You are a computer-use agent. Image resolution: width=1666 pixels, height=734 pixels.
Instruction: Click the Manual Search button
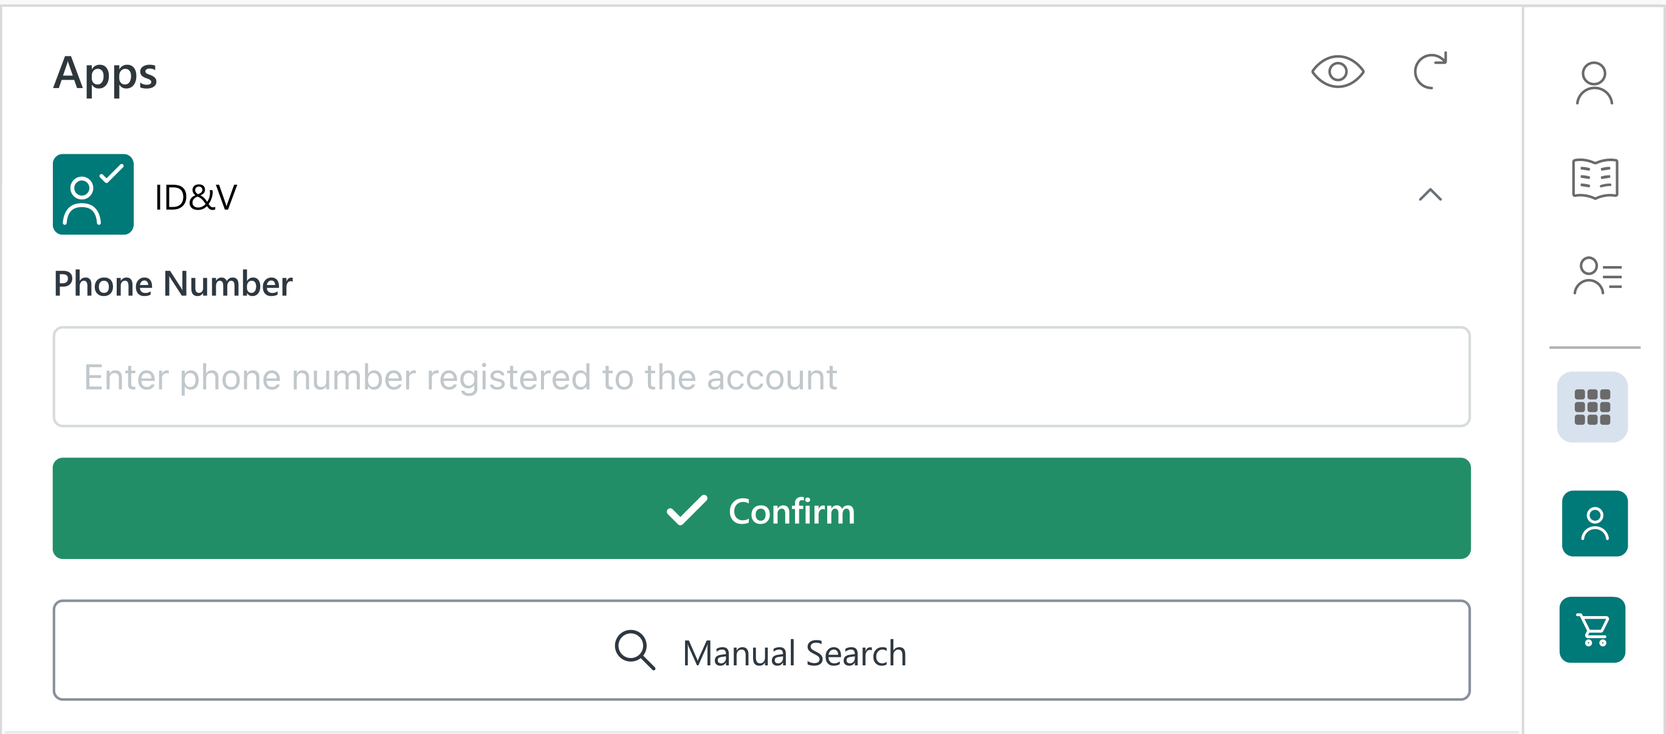click(761, 650)
